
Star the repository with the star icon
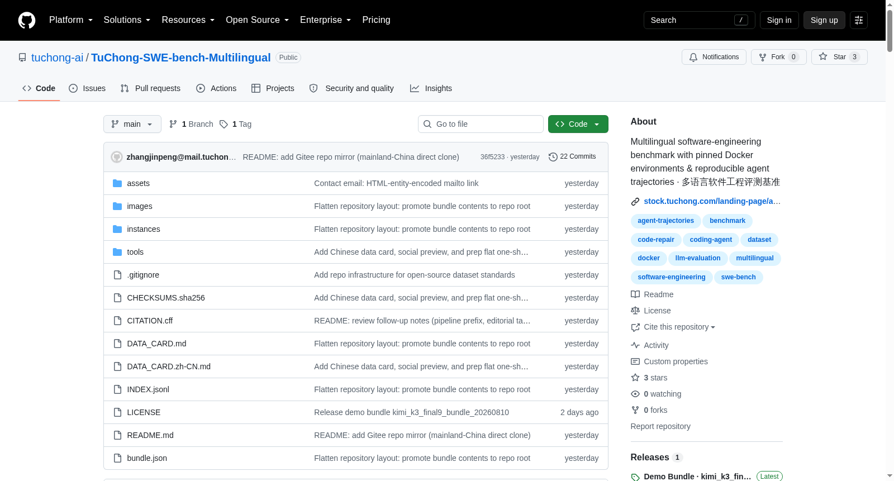pyautogui.click(x=823, y=56)
